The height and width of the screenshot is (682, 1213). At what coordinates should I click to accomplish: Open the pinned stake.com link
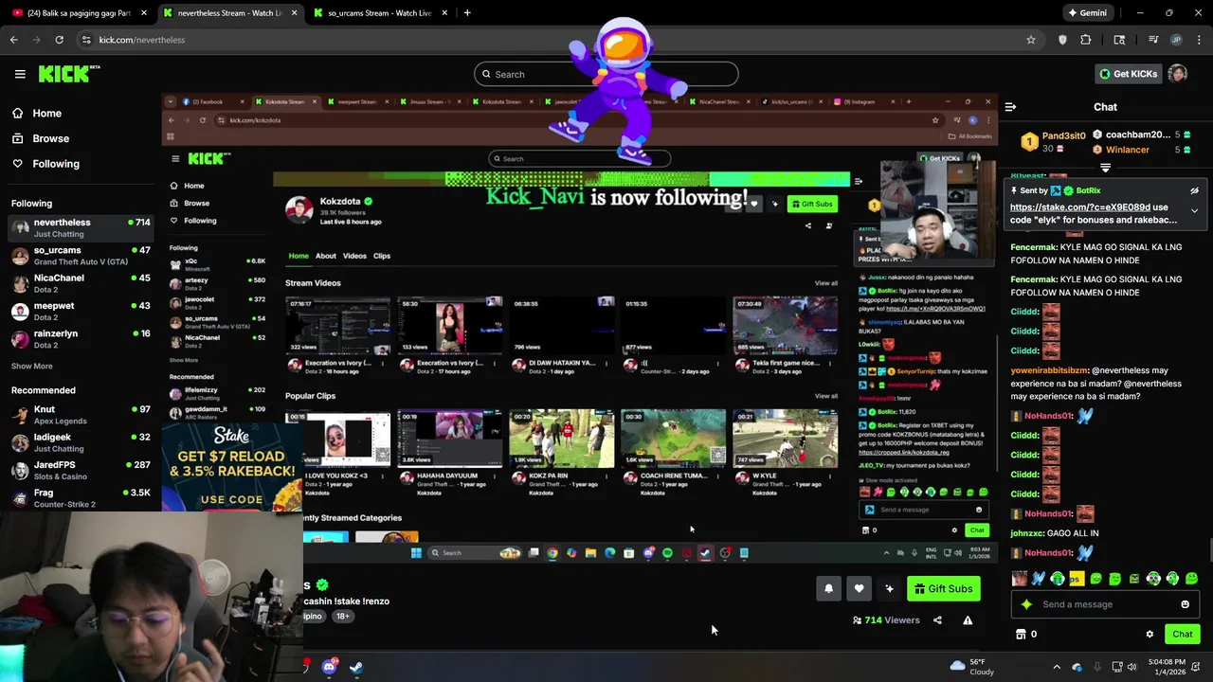1079,206
